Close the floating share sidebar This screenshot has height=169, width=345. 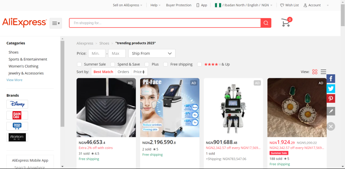tap(331, 126)
